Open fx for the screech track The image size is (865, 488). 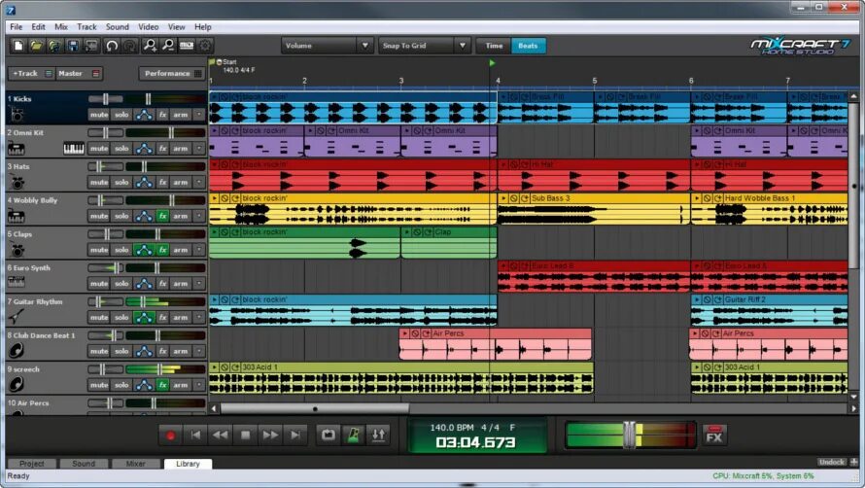click(162, 385)
